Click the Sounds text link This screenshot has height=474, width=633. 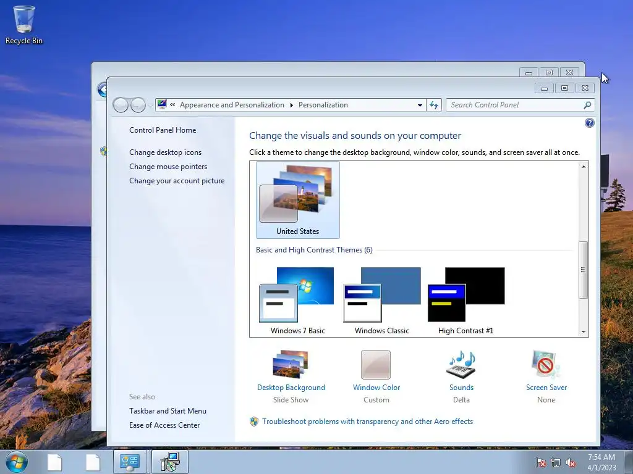[461, 388]
